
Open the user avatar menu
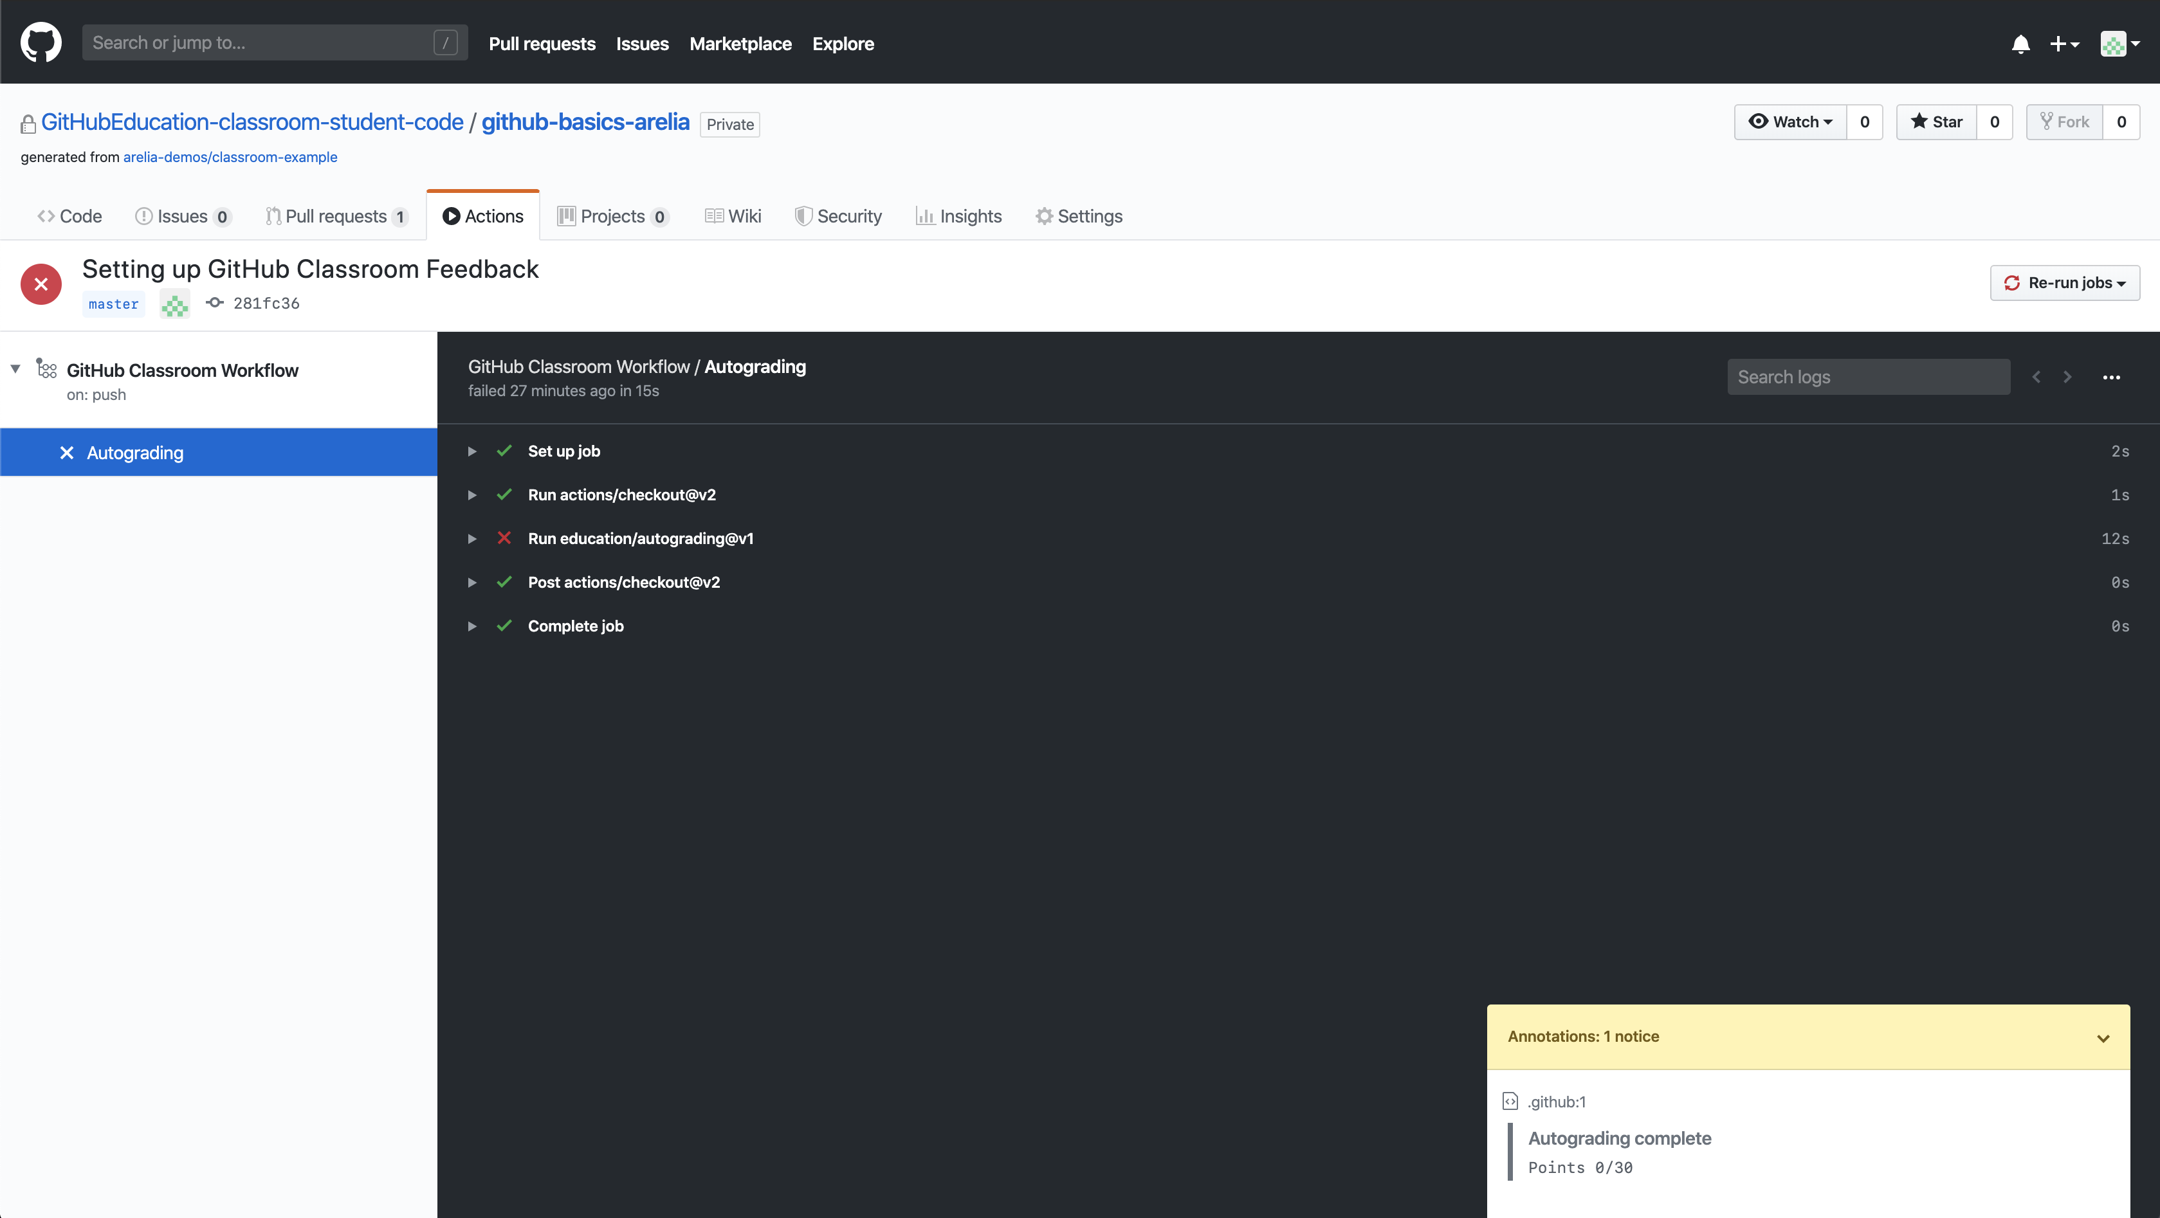coord(2119,44)
